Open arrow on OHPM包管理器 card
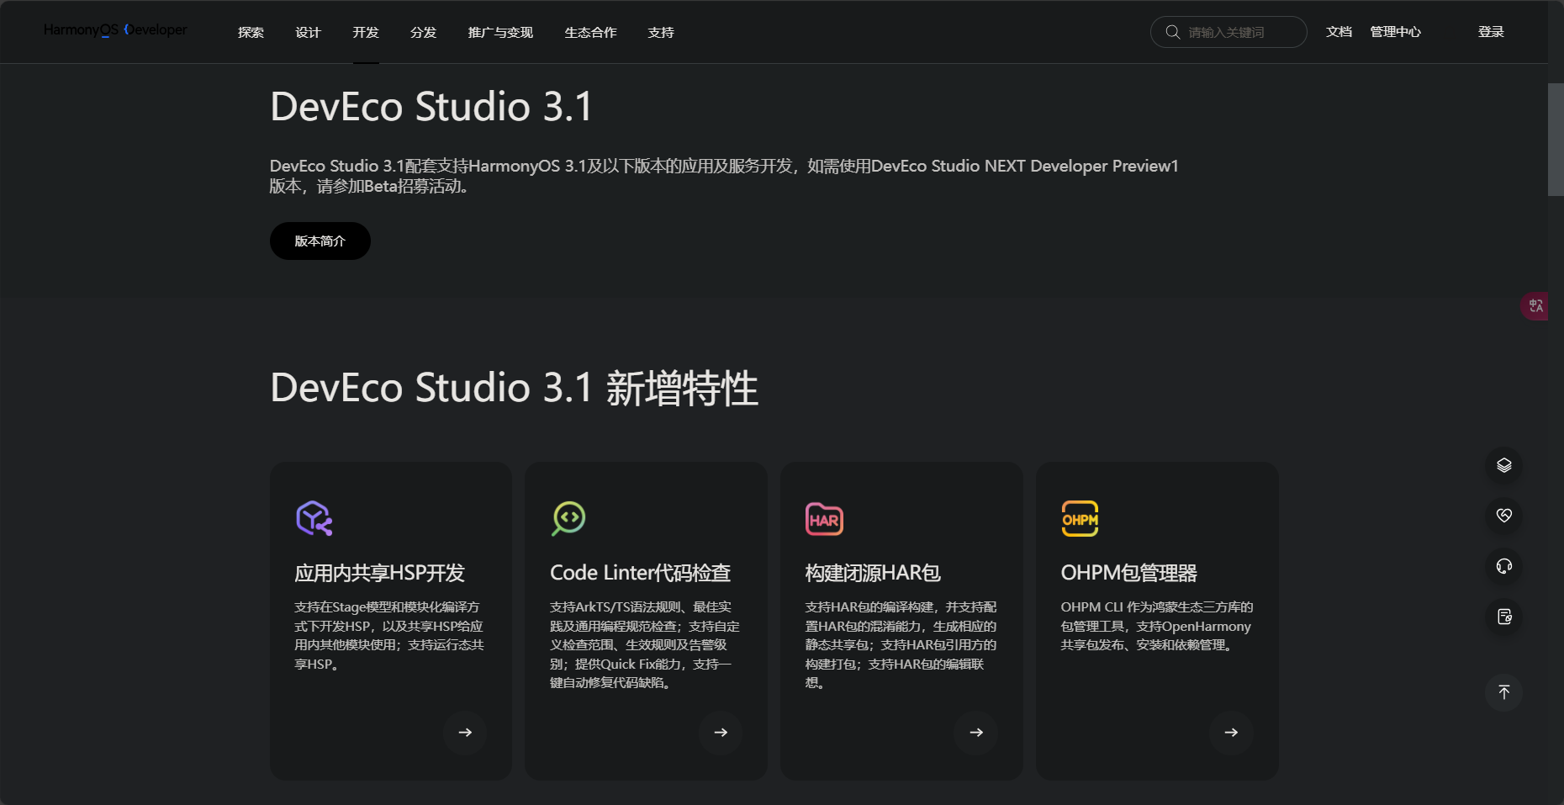The image size is (1564, 805). pos(1231,733)
